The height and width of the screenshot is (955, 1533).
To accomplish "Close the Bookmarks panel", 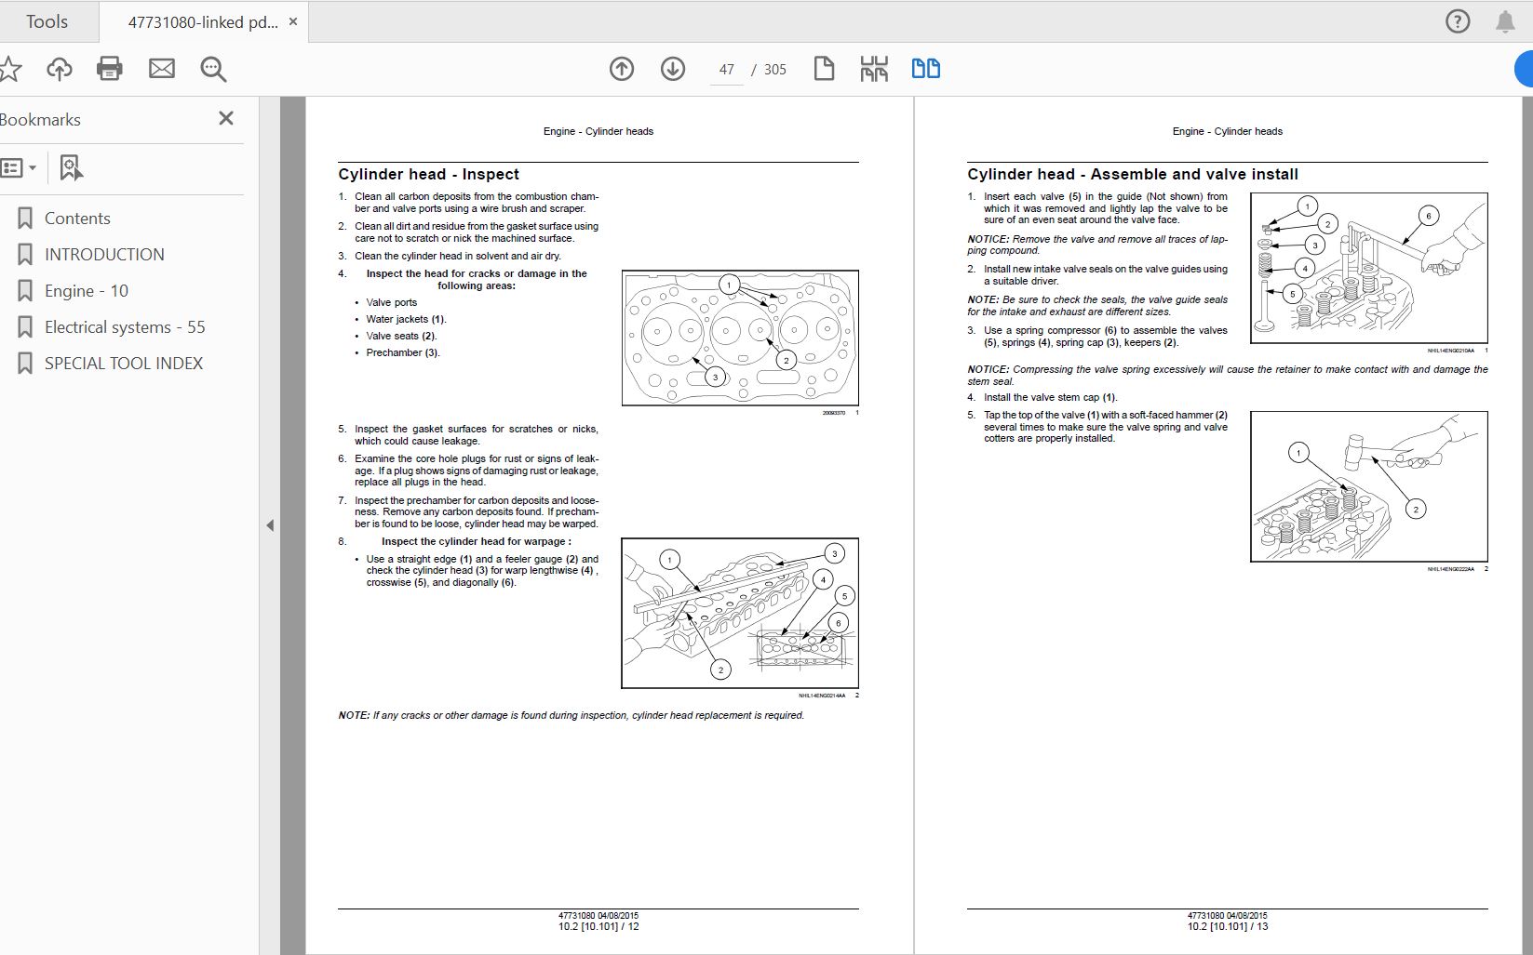I will [225, 118].
